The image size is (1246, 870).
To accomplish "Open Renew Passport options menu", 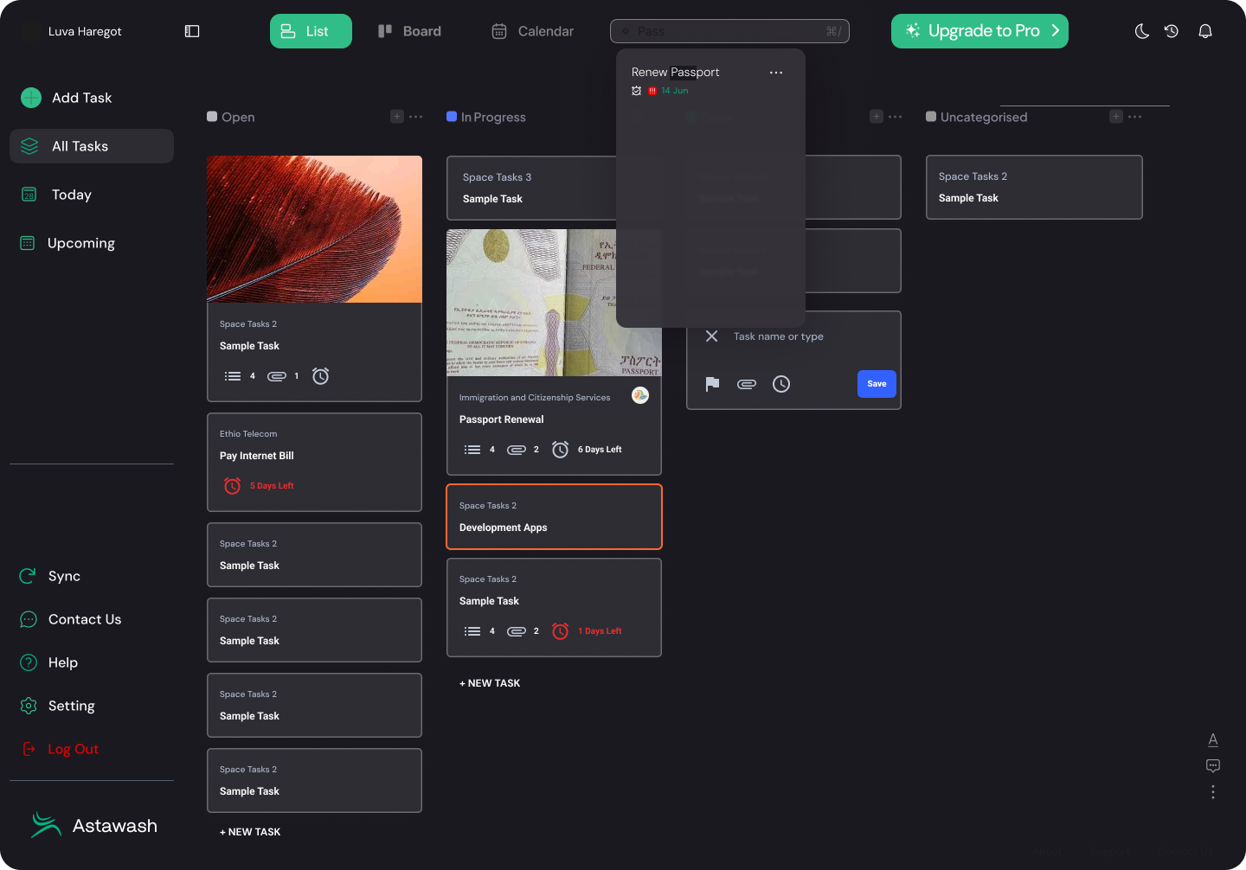I will (x=776, y=73).
